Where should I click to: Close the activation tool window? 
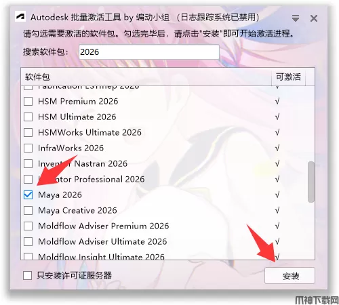tap(314, 18)
